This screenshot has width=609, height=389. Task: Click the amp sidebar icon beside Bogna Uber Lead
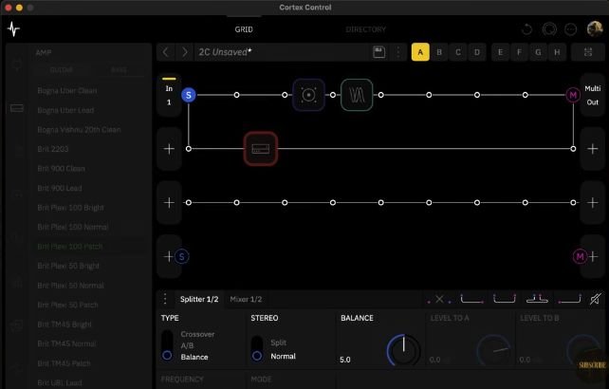click(x=17, y=108)
